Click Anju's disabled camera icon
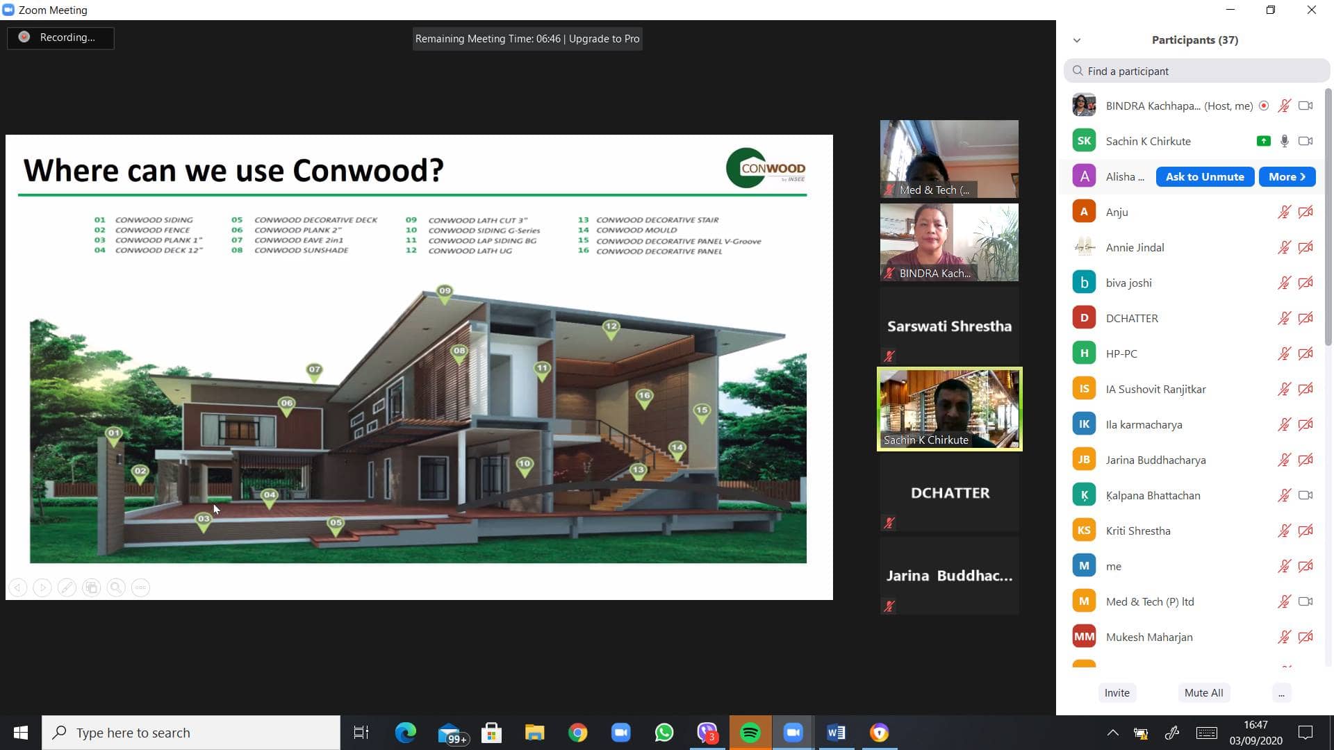This screenshot has height=750, width=1334. (1306, 212)
